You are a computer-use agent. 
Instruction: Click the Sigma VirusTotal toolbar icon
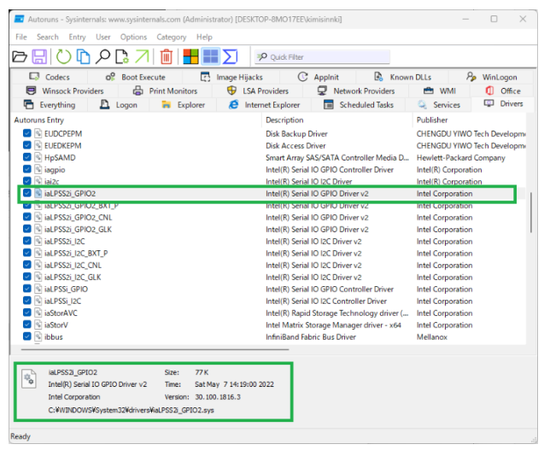coord(230,56)
